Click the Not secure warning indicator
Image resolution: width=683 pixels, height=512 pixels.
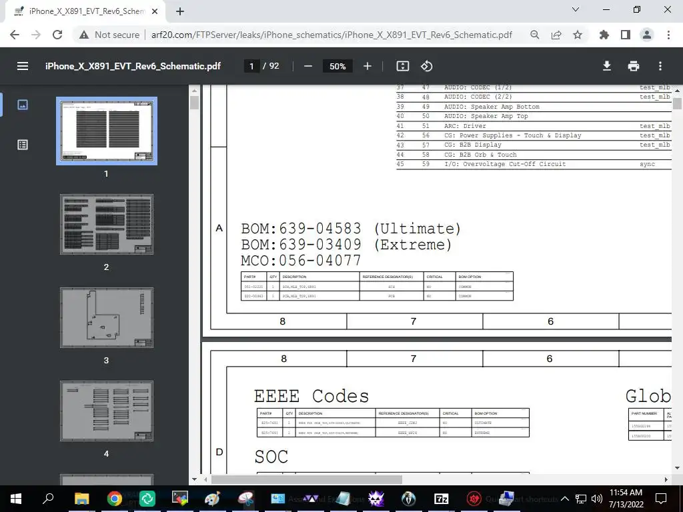109,35
